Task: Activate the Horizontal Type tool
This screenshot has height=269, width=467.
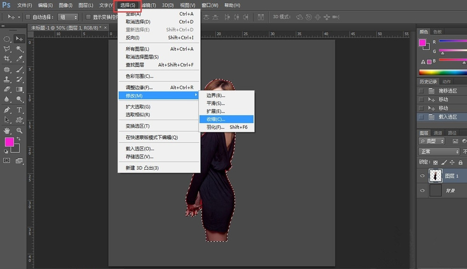Action: (20, 110)
